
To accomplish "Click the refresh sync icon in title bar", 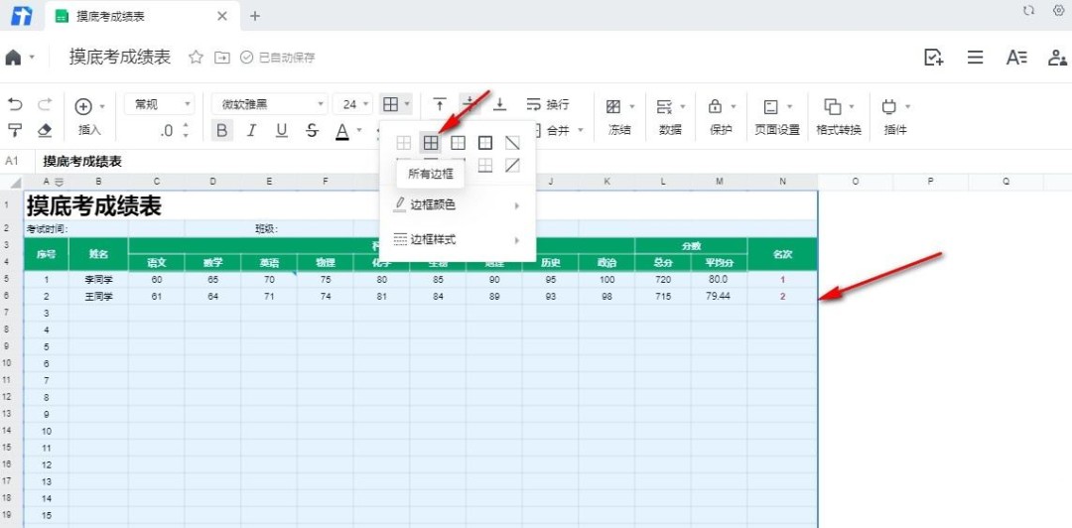I will [x=1028, y=11].
